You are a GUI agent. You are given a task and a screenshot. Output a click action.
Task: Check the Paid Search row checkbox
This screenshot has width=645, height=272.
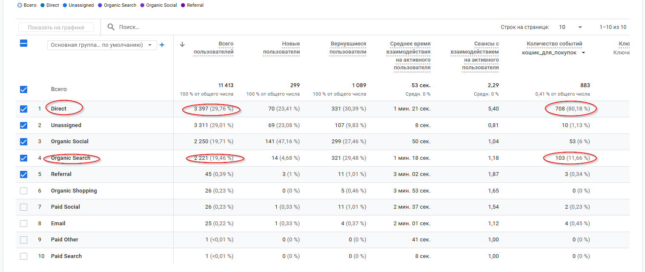[x=24, y=256]
